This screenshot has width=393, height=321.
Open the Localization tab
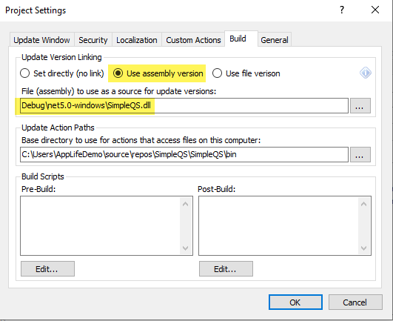(137, 40)
